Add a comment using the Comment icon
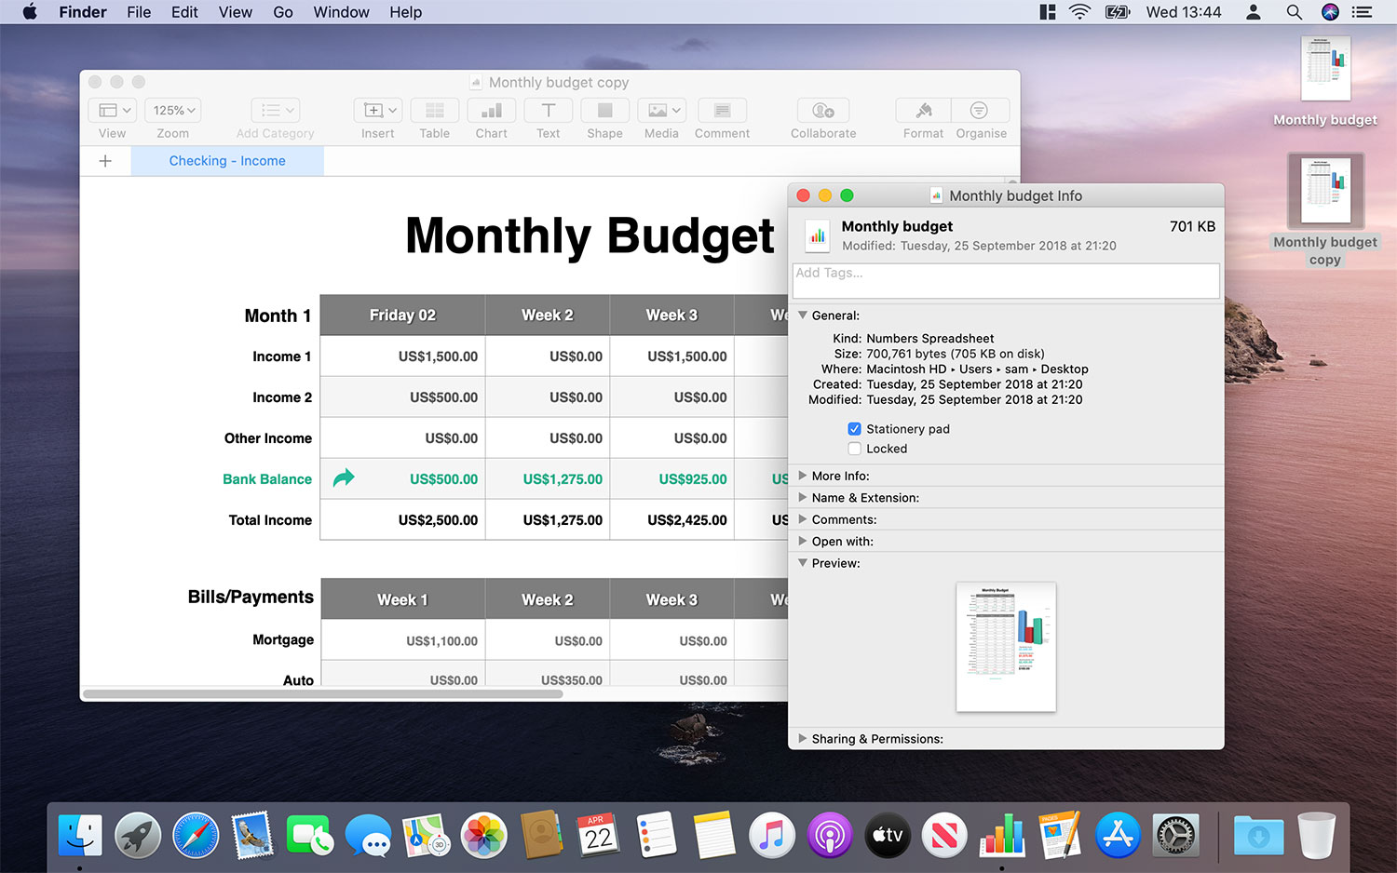This screenshot has width=1397, height=873. 722,110
